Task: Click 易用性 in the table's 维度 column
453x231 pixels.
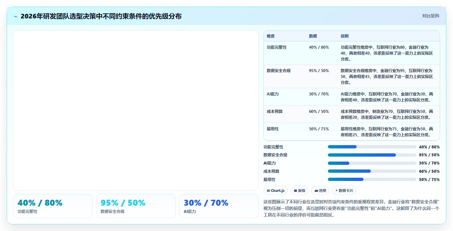Action: pyautogui.click(x=273, y=129)
